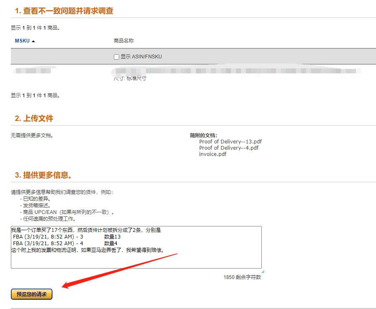Click section header 上传文件
This screenshot has height=309, width=376.
tap(33, 118)
